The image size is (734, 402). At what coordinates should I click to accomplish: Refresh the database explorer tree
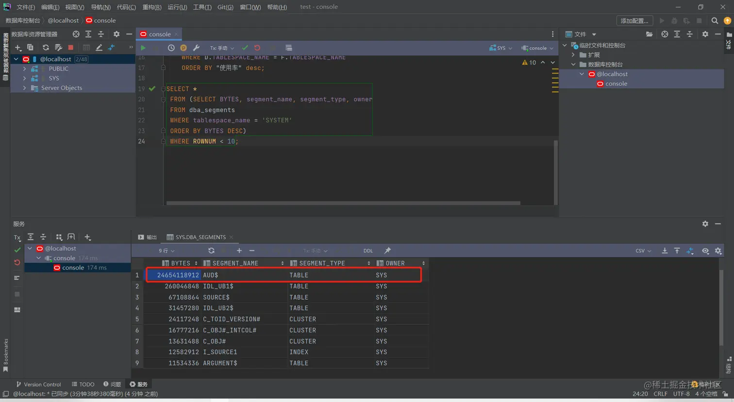point(46,48)
